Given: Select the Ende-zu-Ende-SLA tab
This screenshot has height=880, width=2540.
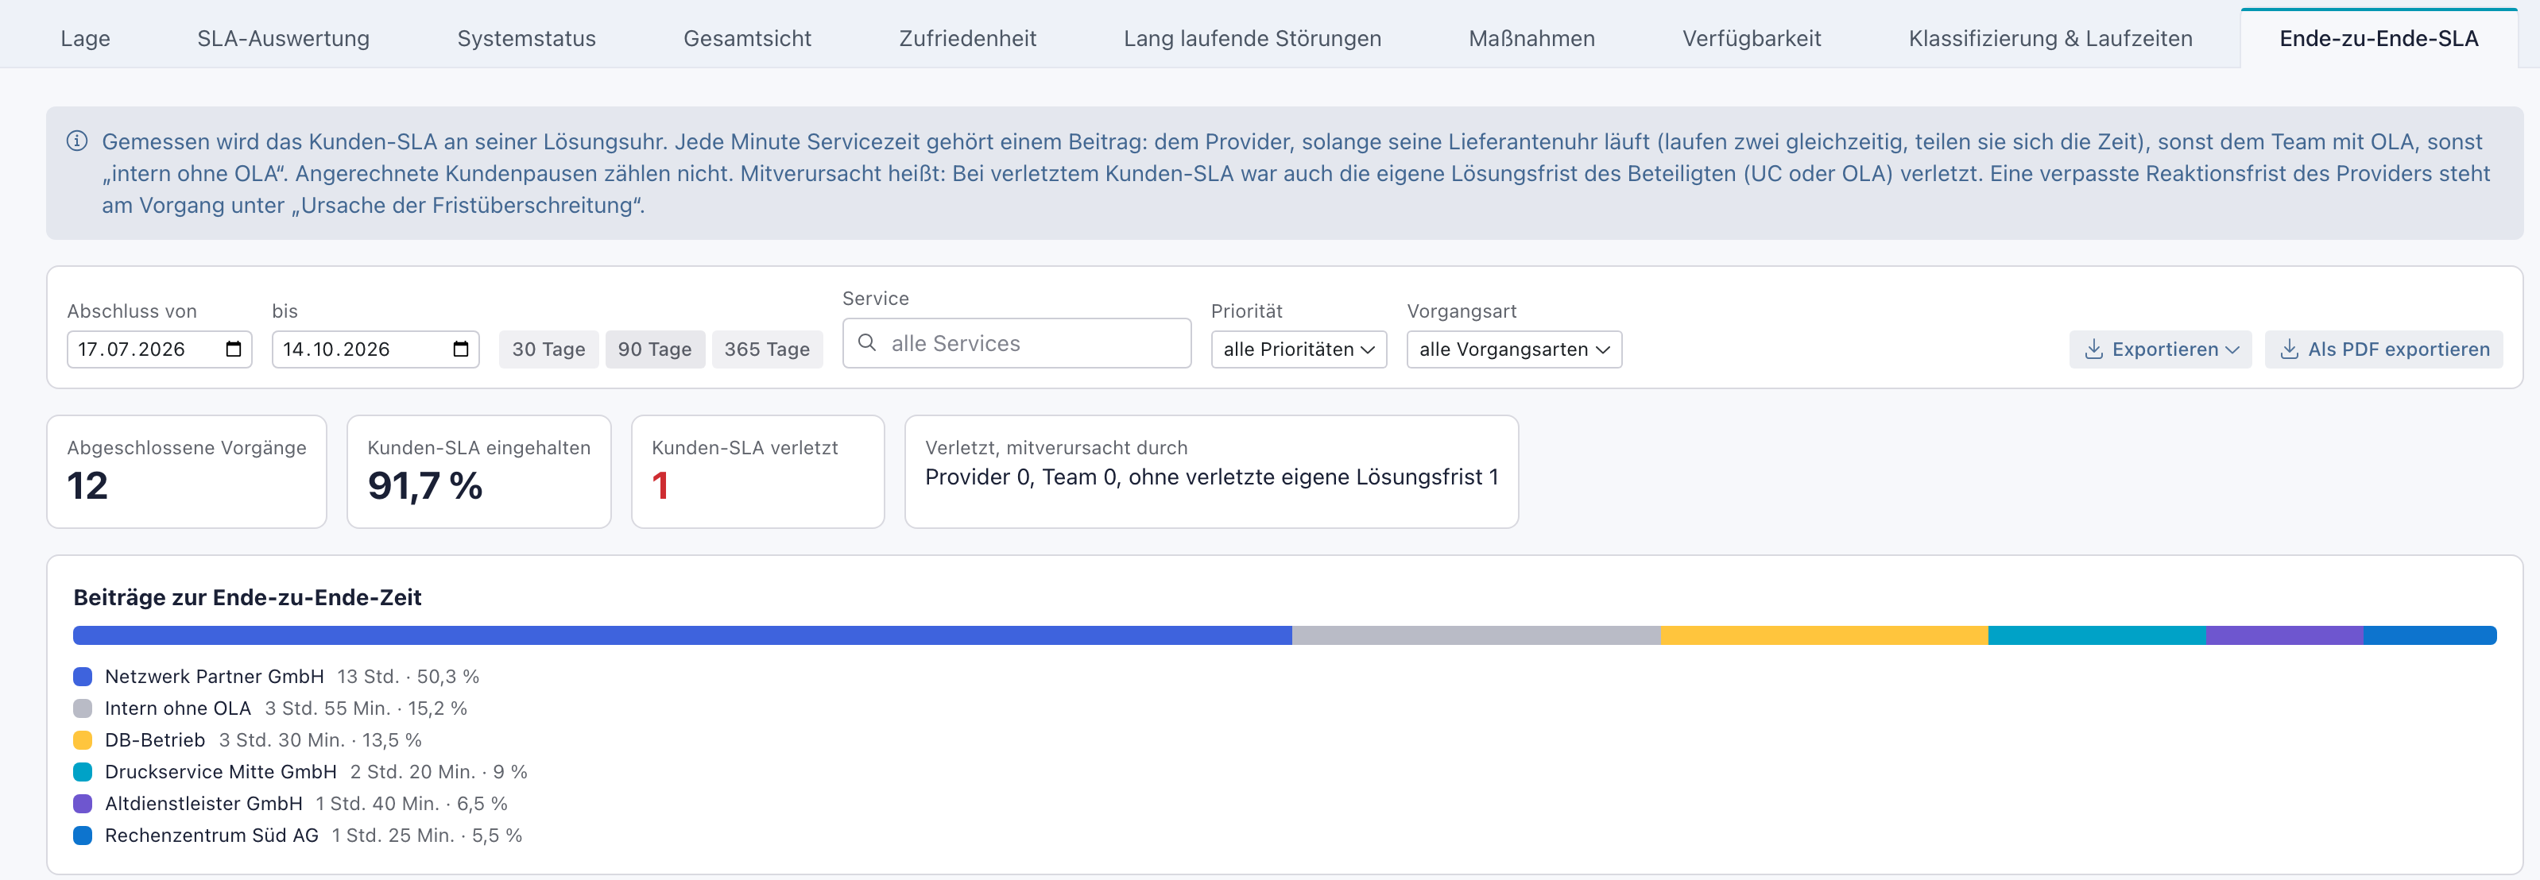Looking at the screenshot, I should (2379, 37).
